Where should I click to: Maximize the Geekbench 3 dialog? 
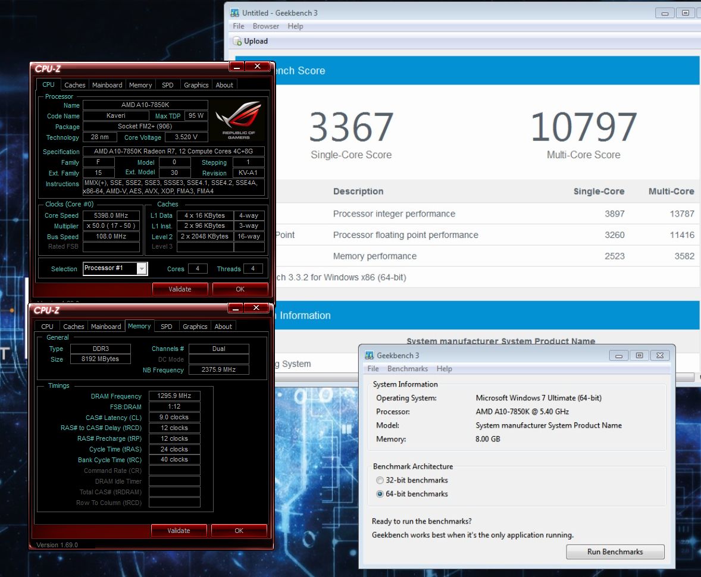point(639,356)
